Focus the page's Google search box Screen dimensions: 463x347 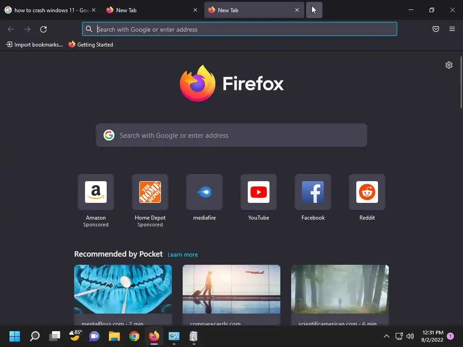point(231,135)
